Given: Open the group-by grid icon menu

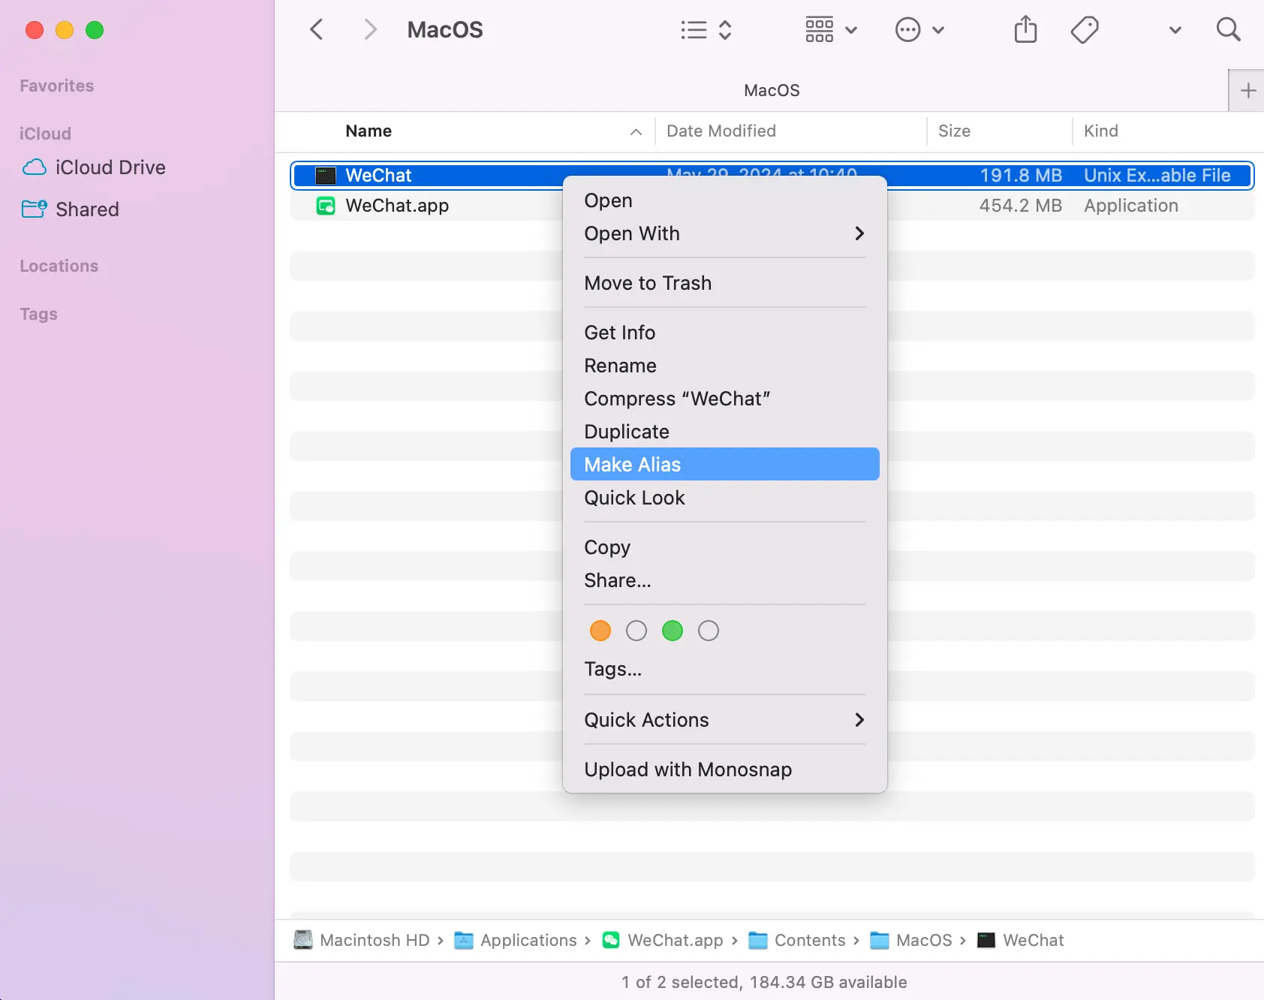Looking at the screenshot, I should pyautogui.click(x=831, y=30).
